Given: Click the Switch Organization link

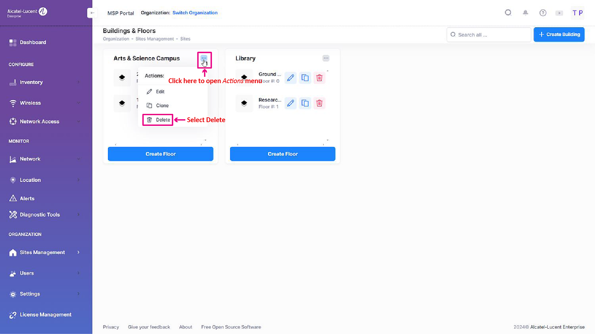Looking at the screenshot, I should tap(195, 13).
